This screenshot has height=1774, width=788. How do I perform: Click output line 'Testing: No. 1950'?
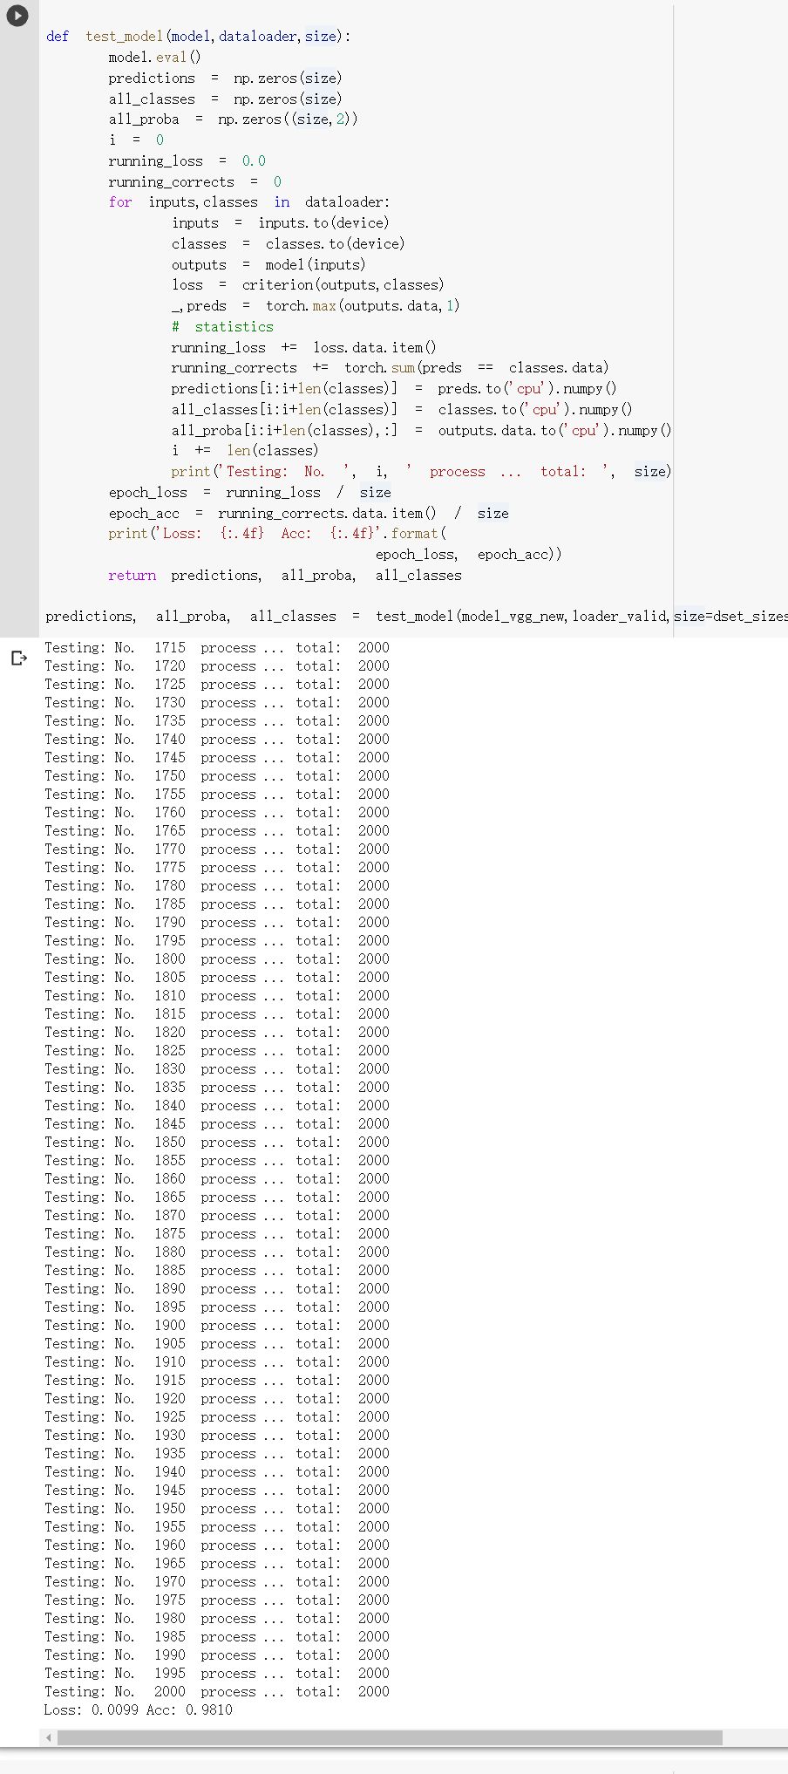(x=217, y=1509)
